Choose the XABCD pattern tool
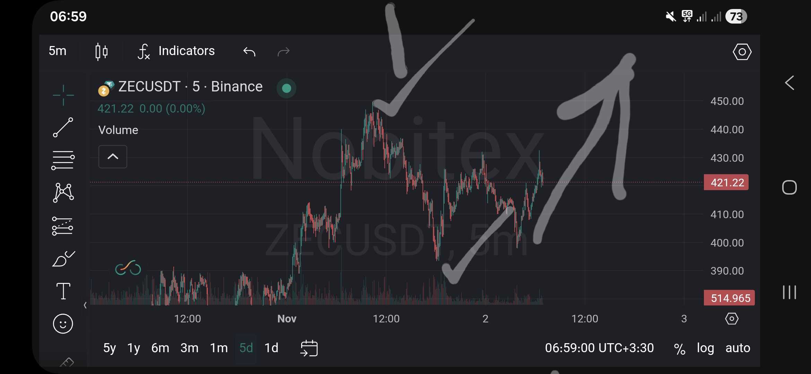This screenshot has width=811, height=374. click(x=63, y=193)
